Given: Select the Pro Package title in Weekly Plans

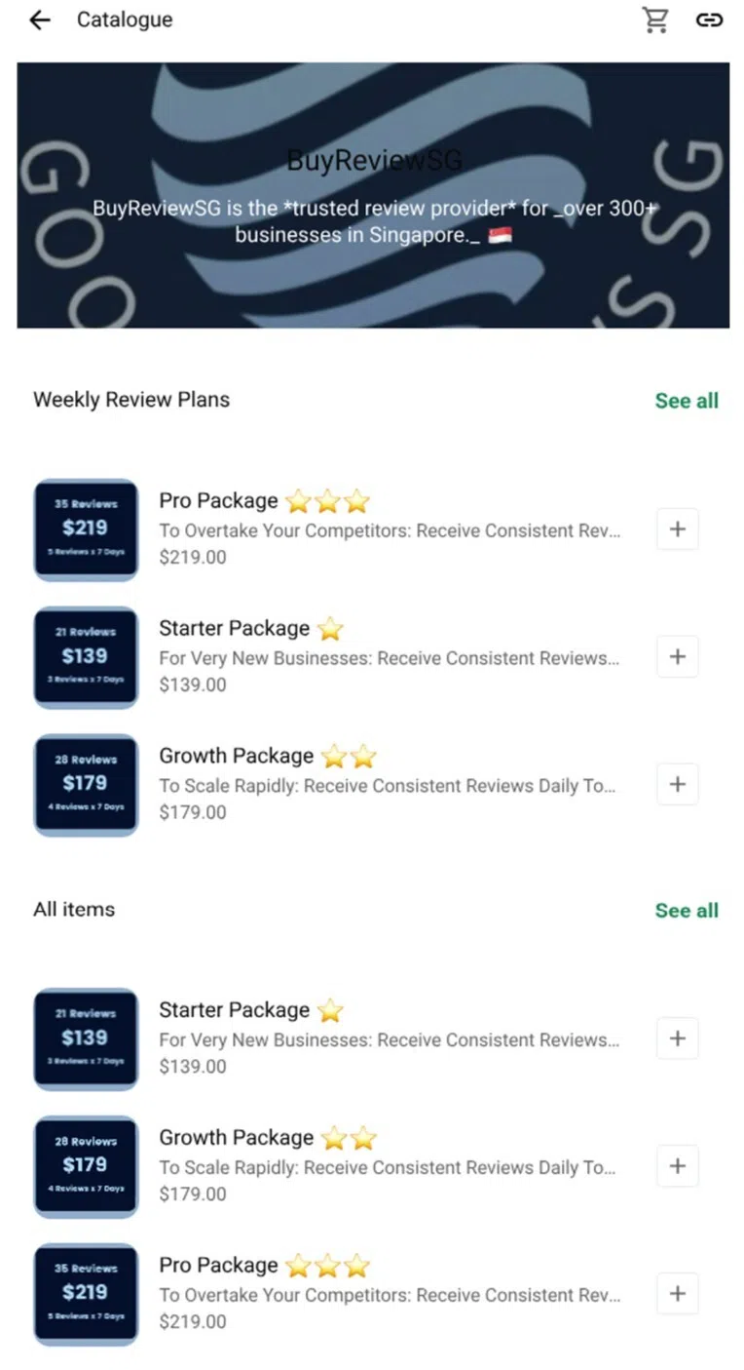Looking at the screenshot, I should tap(218, 501).
